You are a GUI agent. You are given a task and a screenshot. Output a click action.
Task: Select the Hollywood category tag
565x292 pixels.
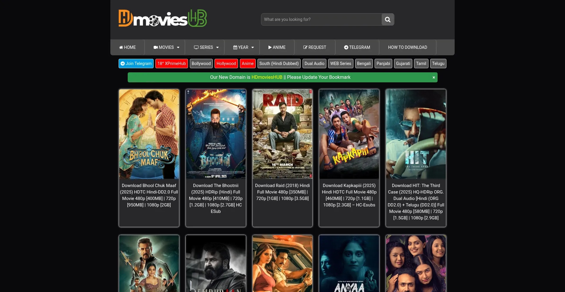coord(226,64)
